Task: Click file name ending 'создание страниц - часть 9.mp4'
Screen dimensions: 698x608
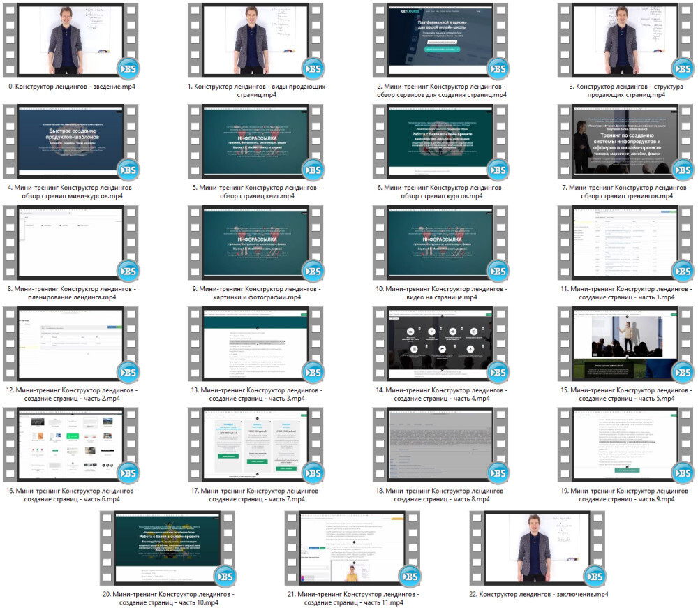Action: point(626,495)
